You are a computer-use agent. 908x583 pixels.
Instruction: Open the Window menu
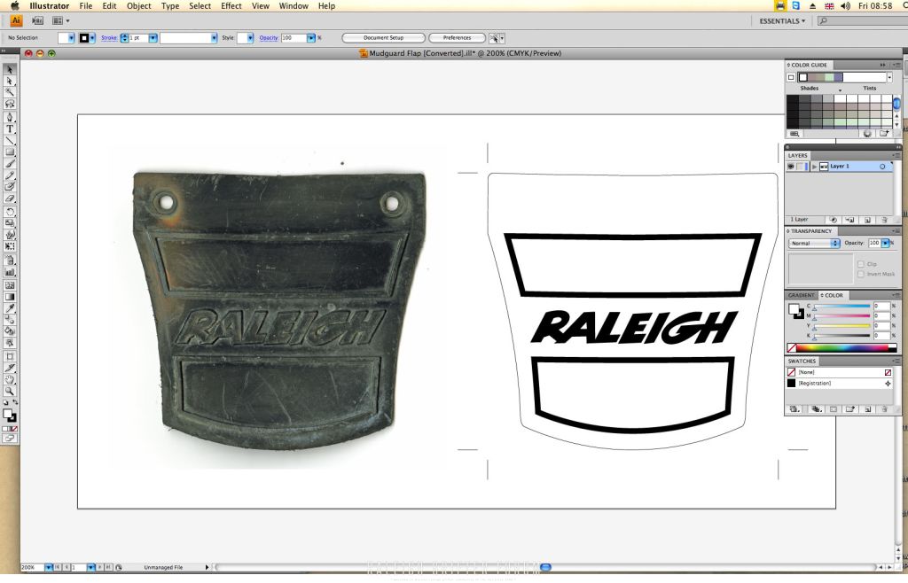(x=294, y=6)
